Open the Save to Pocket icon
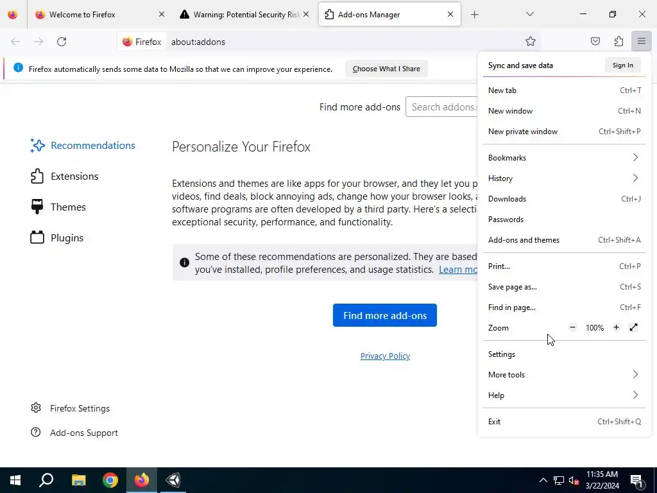The image size is (657, 493). (595, 41)
